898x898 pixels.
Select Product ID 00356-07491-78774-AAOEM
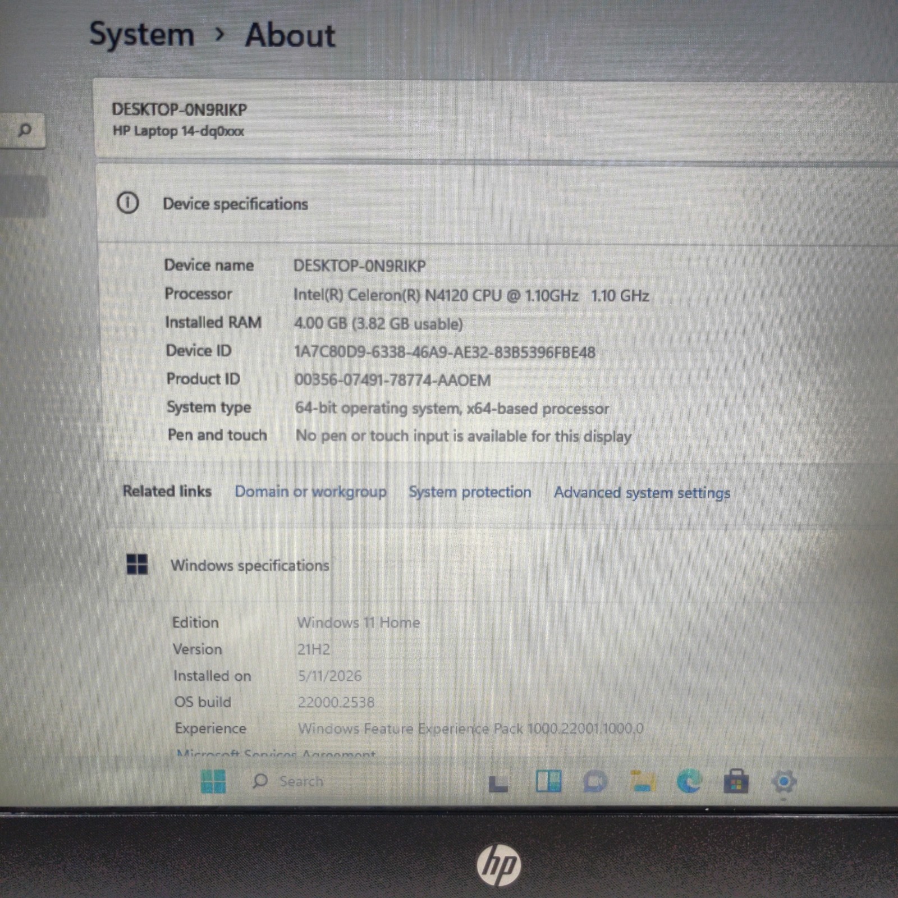pyautogui.click(x=392, y=380)
